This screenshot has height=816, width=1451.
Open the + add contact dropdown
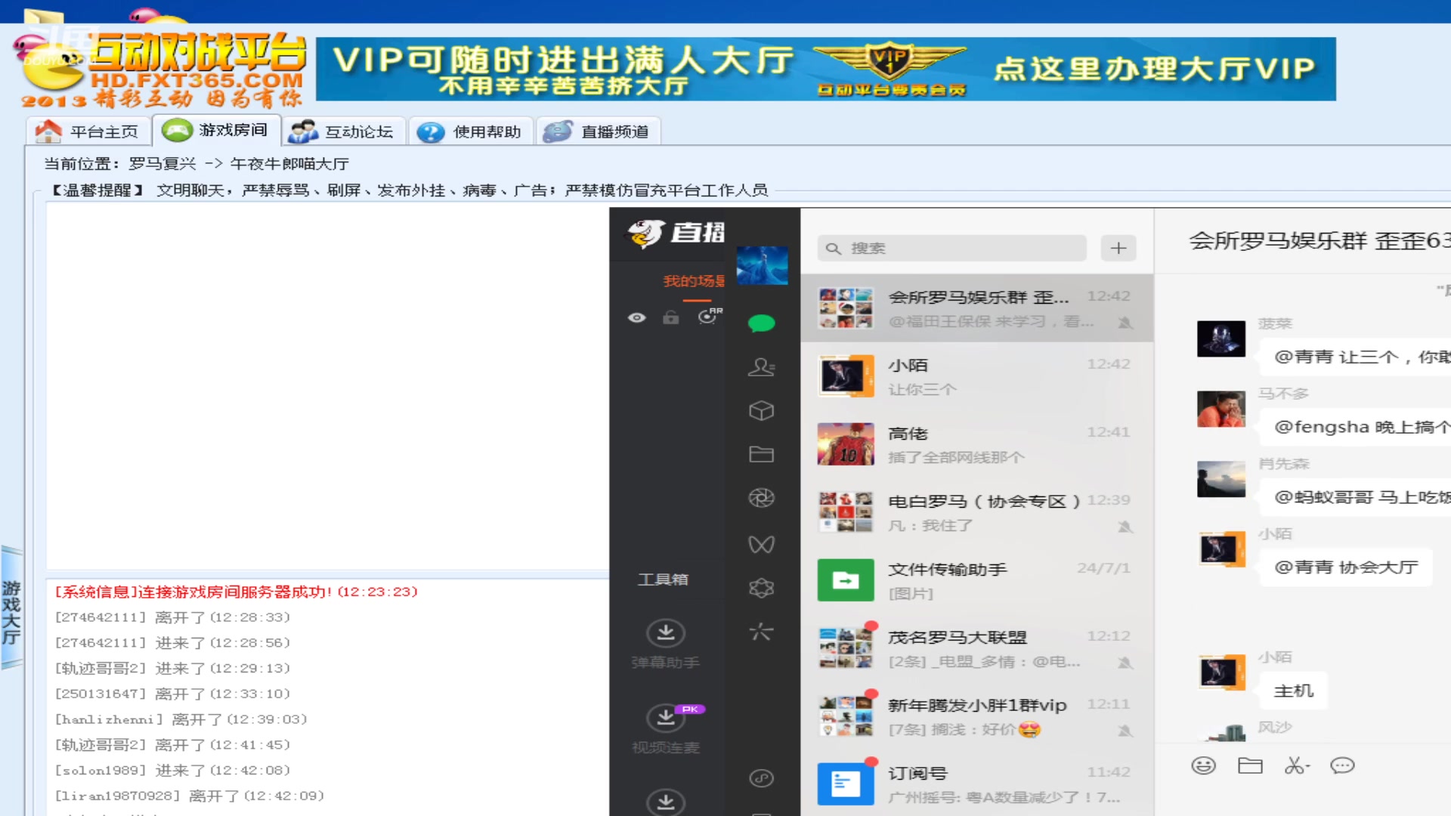[1118, 248]
